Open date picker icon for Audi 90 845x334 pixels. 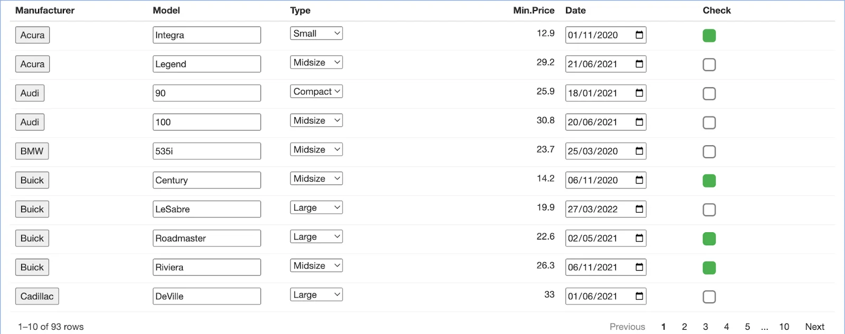[639, 93]
